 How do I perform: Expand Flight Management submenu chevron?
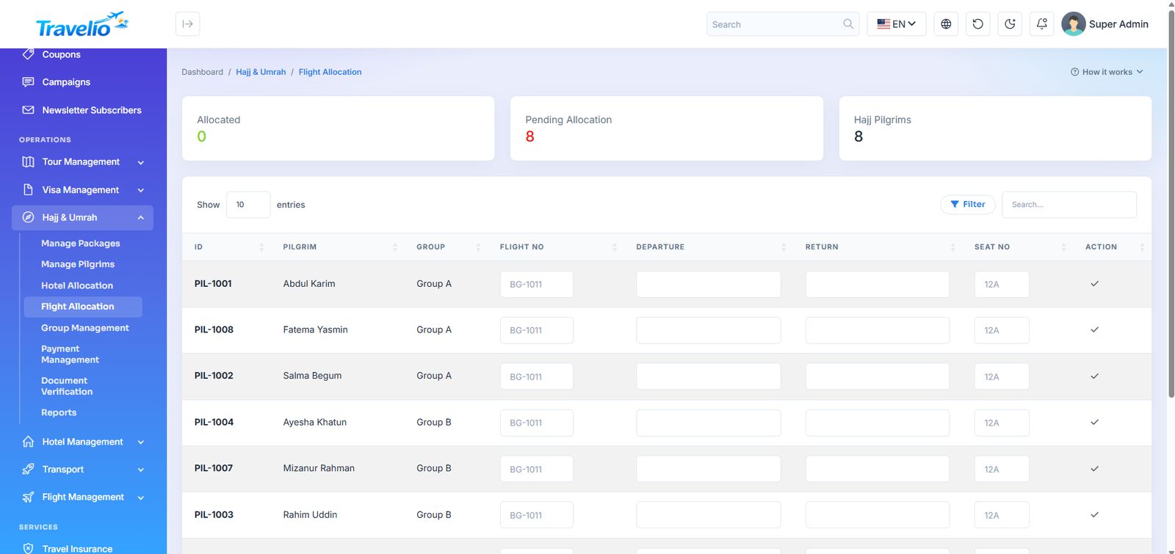pos(141,497)
